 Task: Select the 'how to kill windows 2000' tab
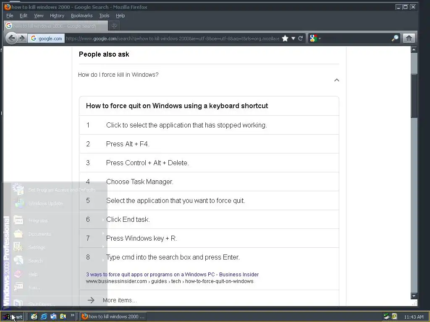coord(56,26)
